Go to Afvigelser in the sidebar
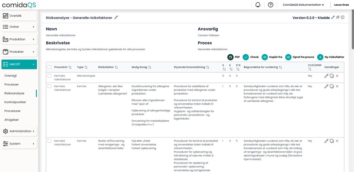The width and height of the screenshot is (354, 172). pyautogui.click(x=12, y=120)
